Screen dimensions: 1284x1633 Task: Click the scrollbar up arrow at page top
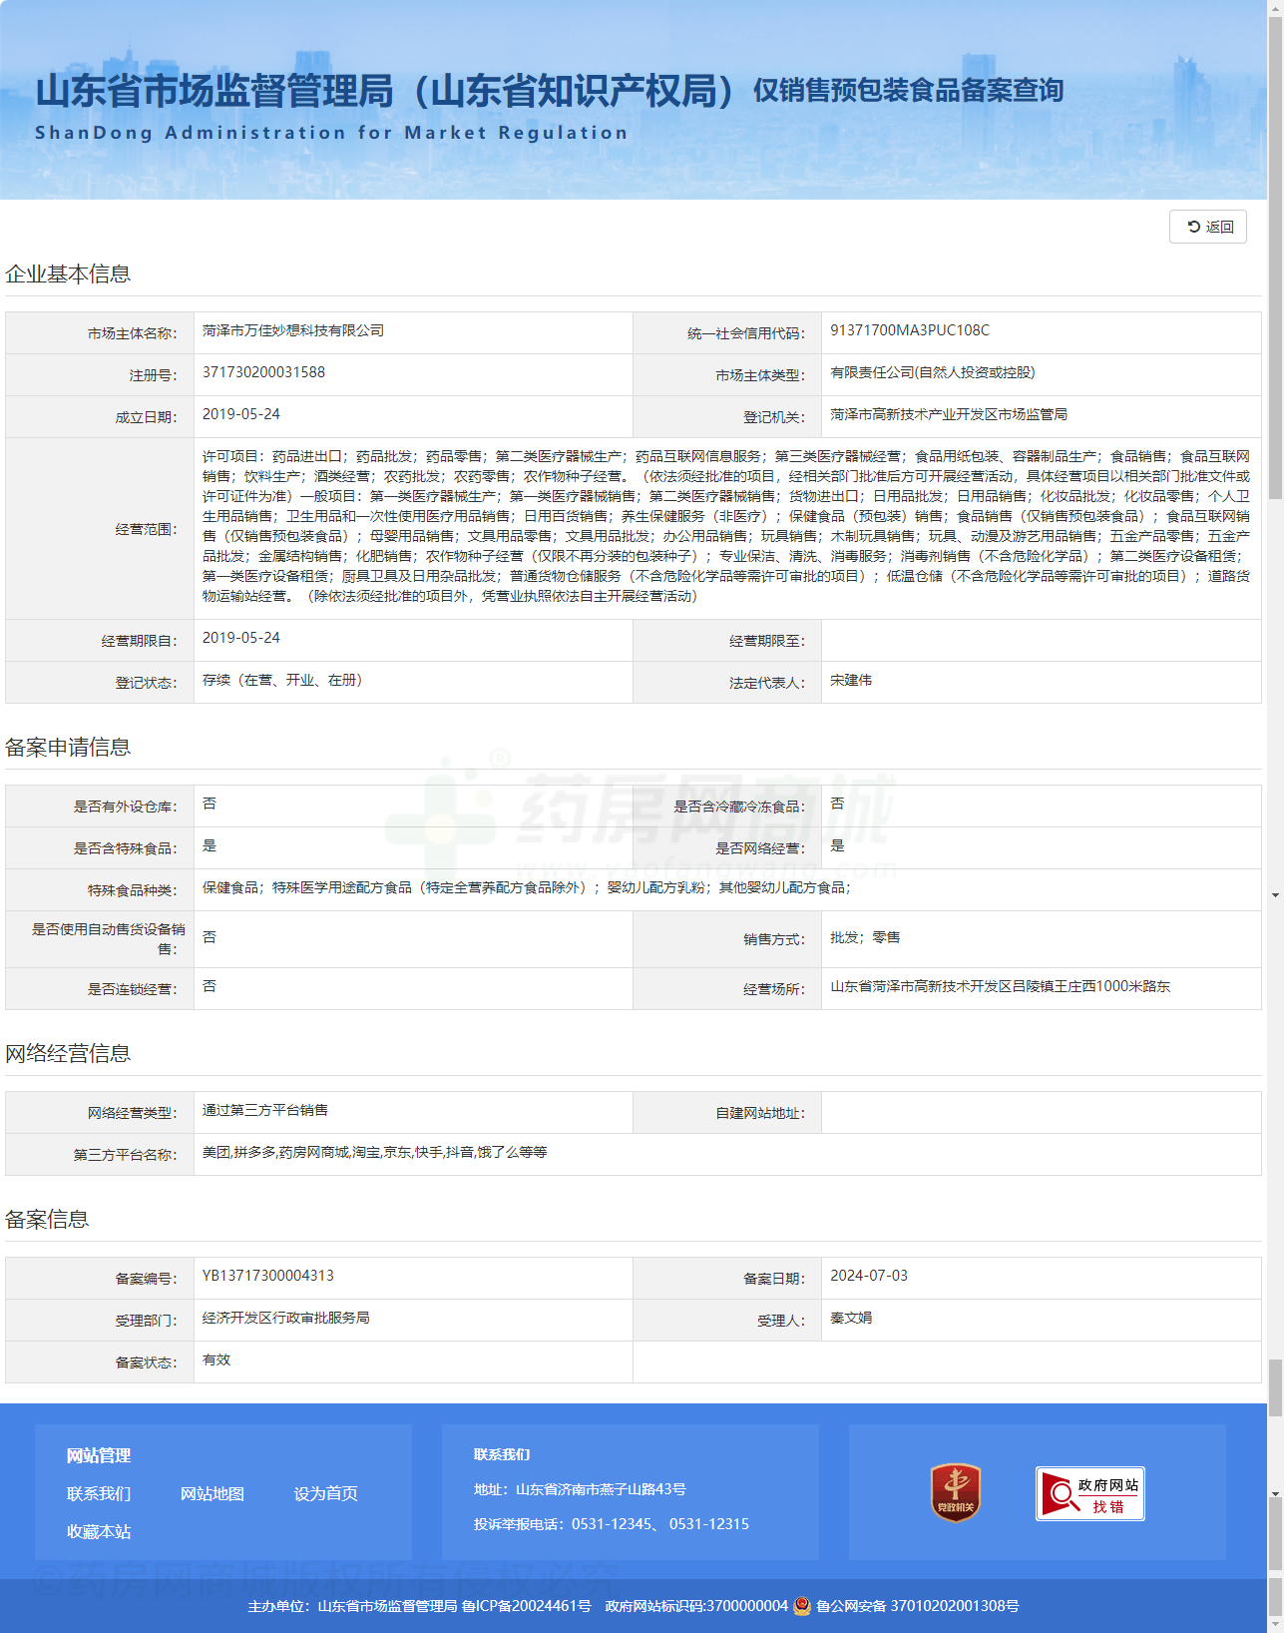(1275, 7)
